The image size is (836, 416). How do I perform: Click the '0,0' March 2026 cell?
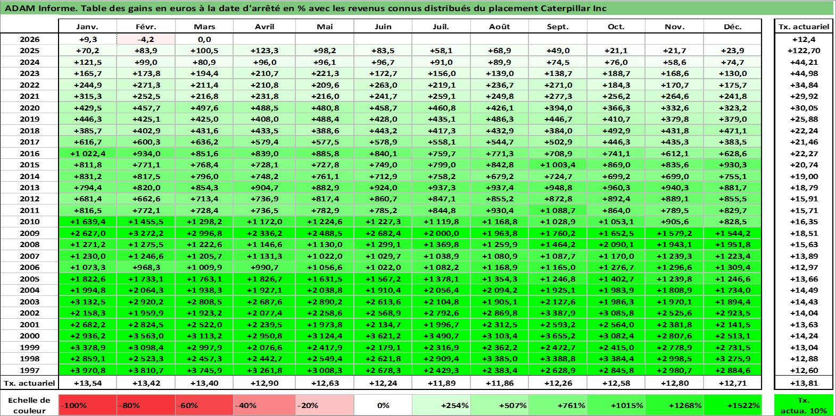[204, 39]
